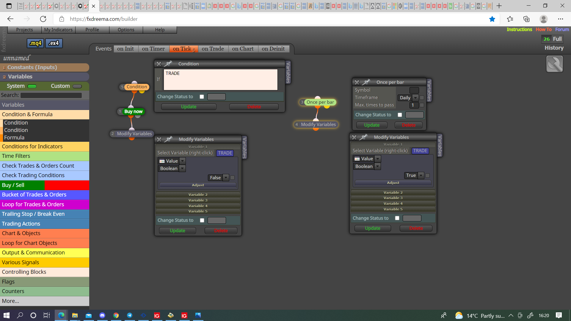Pin the left Modify Variables panel
This screenshot has height=321, width=571.
[168, 139]
